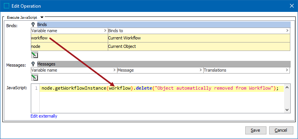298x139 pixels.
Task: Select the Current Object binding cell
Action: click(199, 46)
